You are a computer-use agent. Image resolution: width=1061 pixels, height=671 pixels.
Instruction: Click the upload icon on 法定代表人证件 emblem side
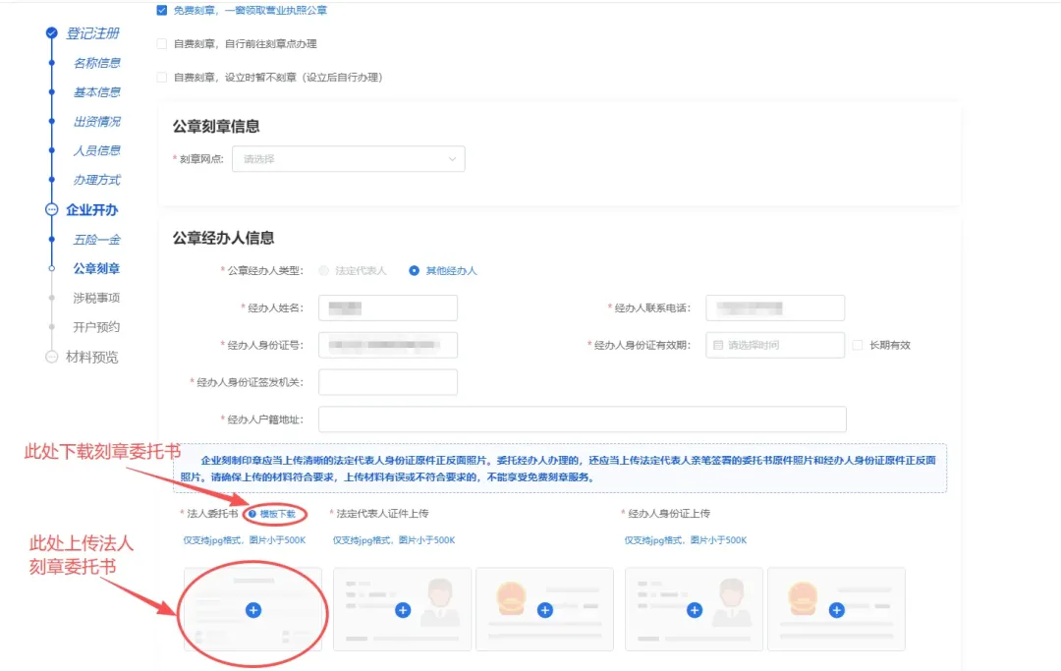click(544, 609)
